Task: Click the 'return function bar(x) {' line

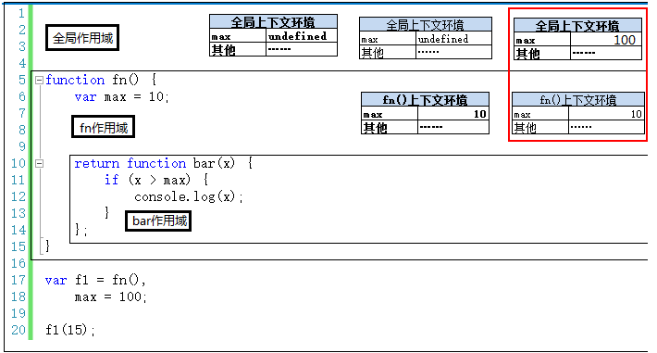Action: pyautogui.click(x=164, y=163)
